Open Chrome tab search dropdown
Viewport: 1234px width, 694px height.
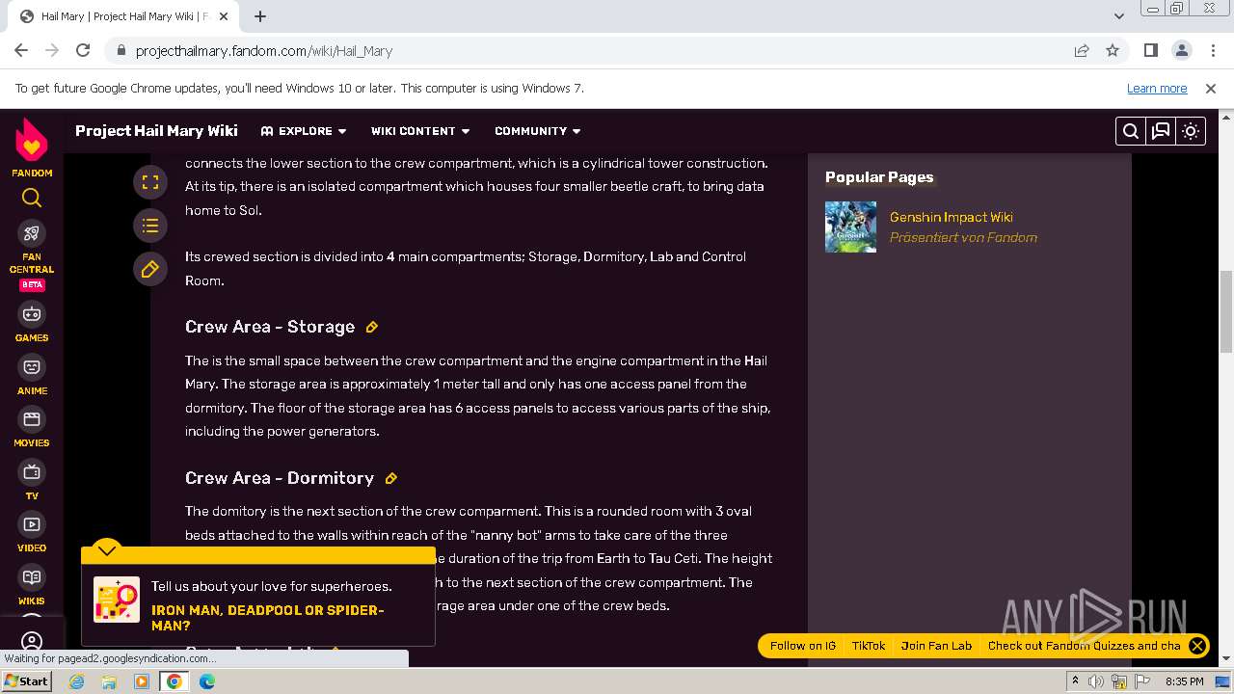click(x=1118, y=16)
